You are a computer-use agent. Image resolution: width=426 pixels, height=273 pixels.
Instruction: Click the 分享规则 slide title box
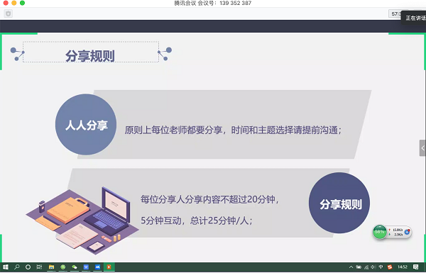pyautogui.click(x=91, y=52)
